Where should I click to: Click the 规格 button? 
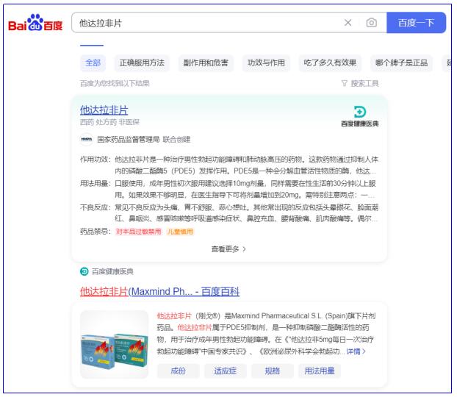tap(273, 371)
